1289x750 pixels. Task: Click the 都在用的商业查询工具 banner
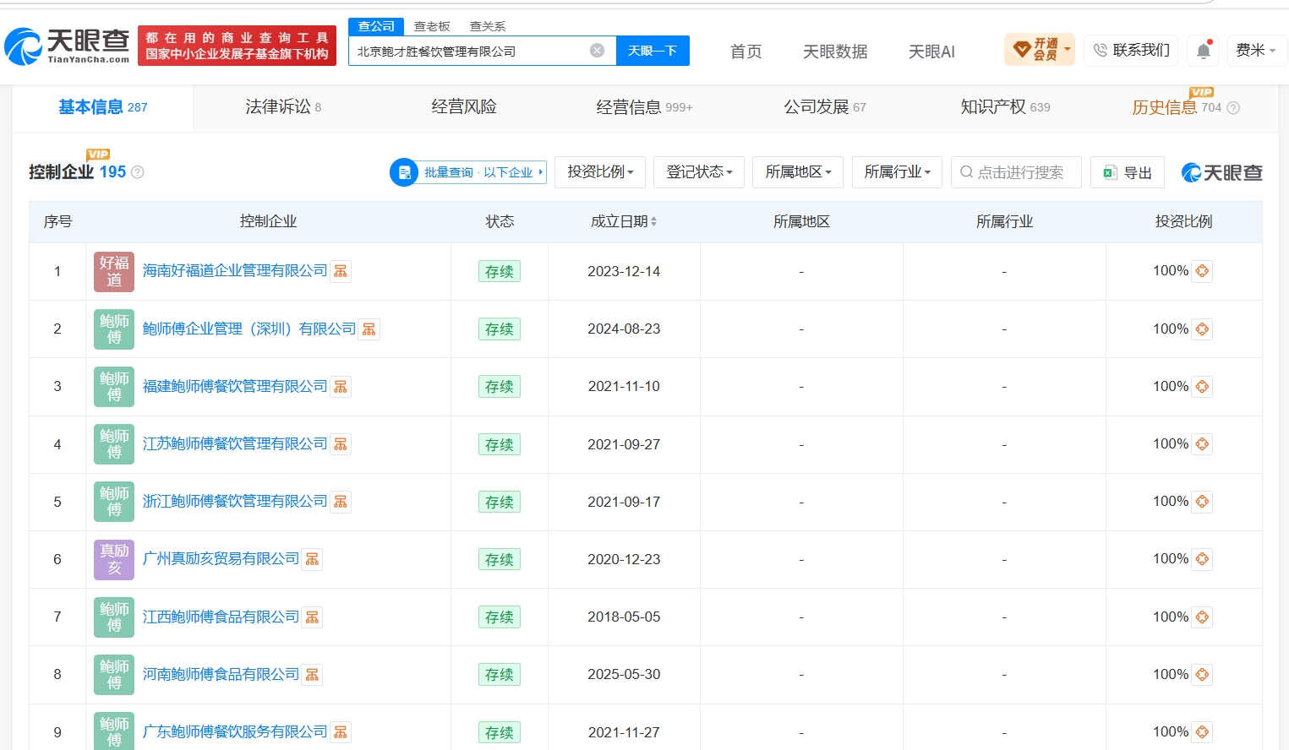click(x=237, y=46)
